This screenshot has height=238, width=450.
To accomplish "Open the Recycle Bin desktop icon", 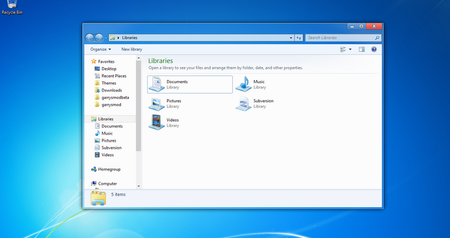I will [12, 7].
